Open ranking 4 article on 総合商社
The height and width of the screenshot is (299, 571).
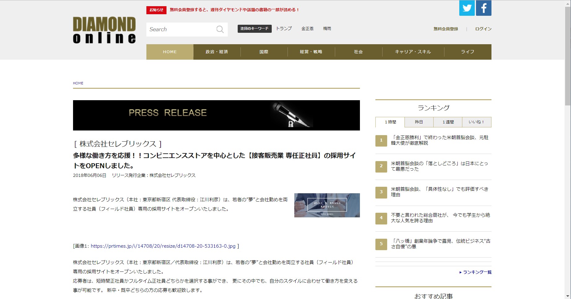tap(440, 218)
